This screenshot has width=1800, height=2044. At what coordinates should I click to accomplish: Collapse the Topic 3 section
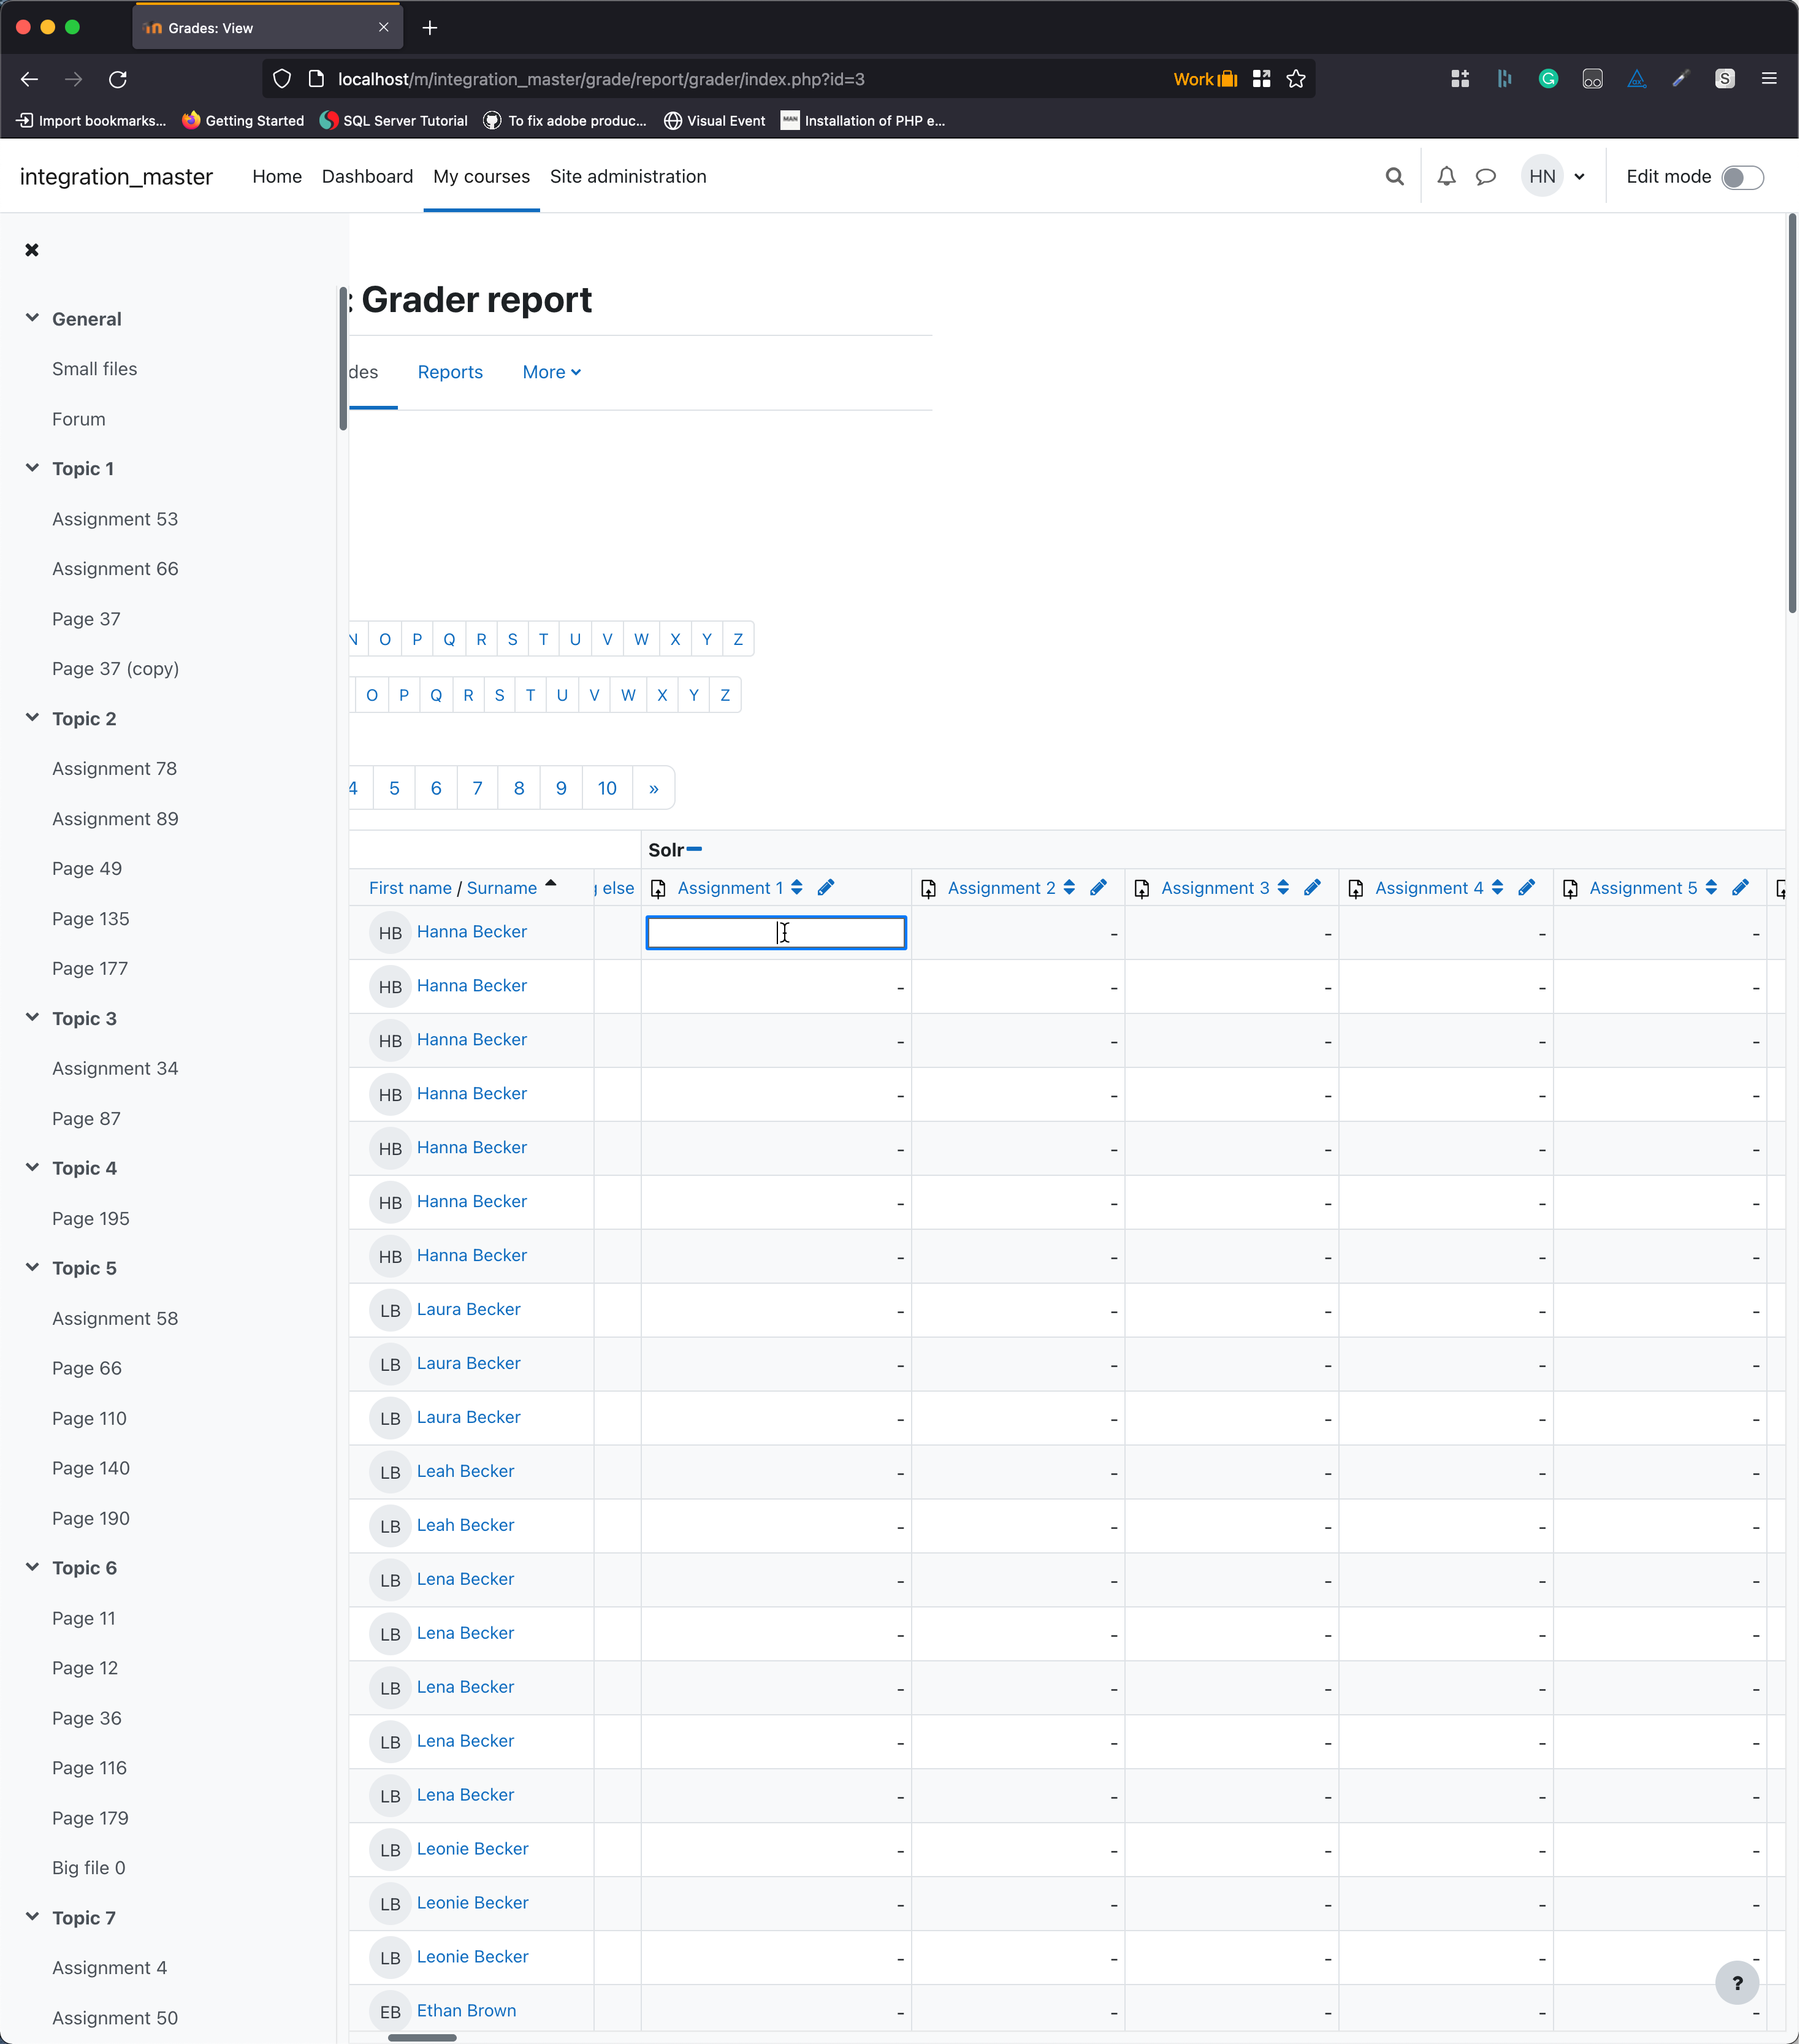coord(32,1018)
